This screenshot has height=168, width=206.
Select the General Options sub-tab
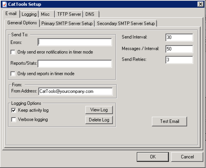click(22, 23)
